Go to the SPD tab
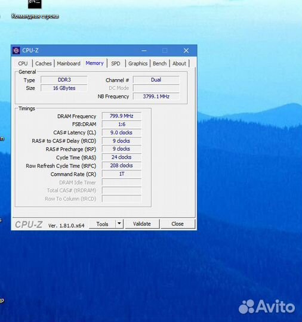The width and height of the screenshot is (302, 322). coord(116,64)
